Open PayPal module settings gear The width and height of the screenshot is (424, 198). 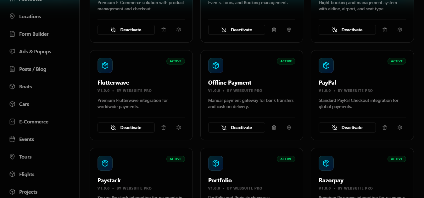(400, 128)
